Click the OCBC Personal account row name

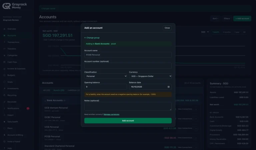pos(52,117)
